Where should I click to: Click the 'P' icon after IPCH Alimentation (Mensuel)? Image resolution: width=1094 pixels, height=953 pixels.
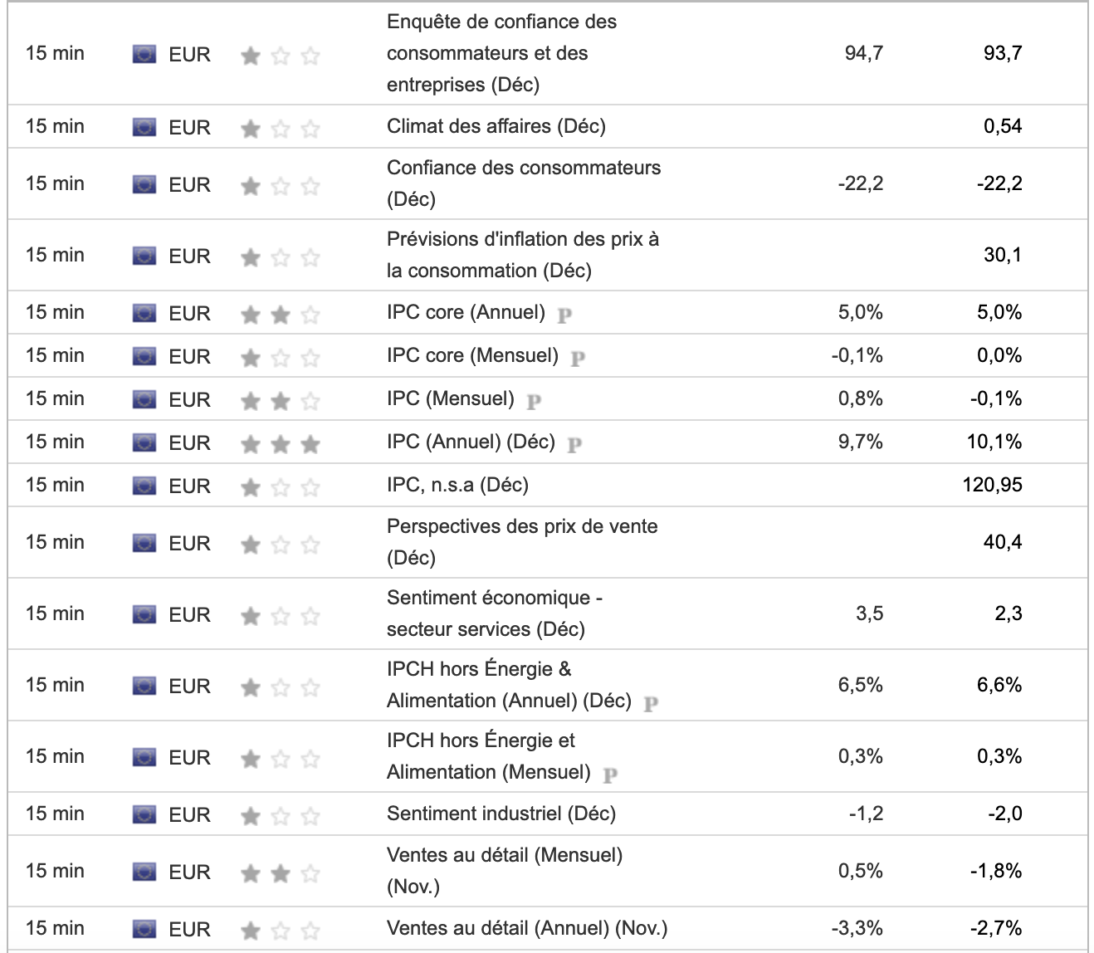[x=610, y=775]
